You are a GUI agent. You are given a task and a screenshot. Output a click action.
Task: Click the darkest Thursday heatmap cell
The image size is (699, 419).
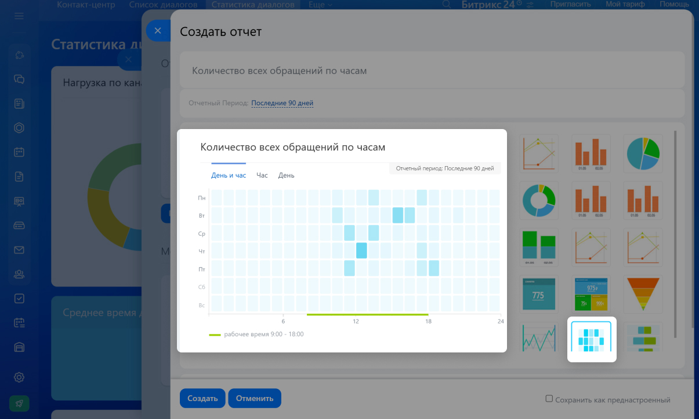pyautogui.click(x=361, y=251)
